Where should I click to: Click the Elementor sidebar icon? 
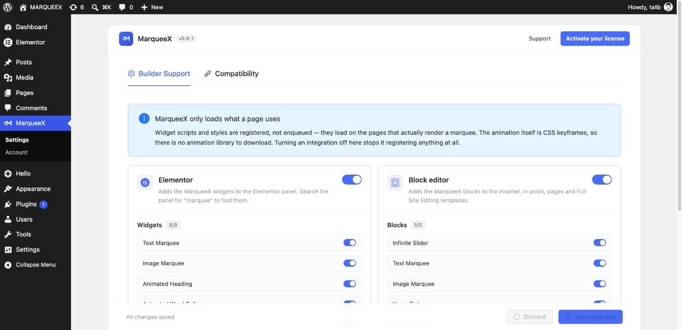pos(8,42)
